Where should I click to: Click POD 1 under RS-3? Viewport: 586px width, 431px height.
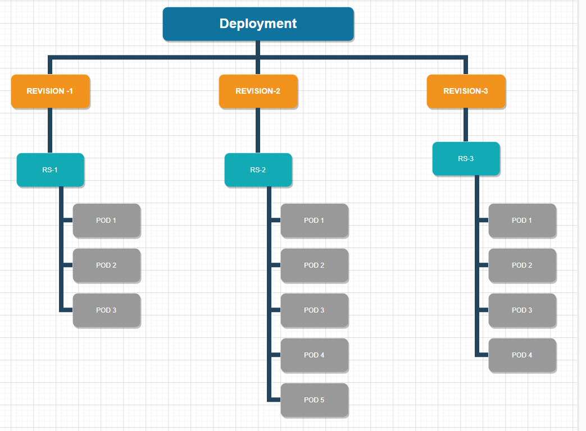click(523, 221)
